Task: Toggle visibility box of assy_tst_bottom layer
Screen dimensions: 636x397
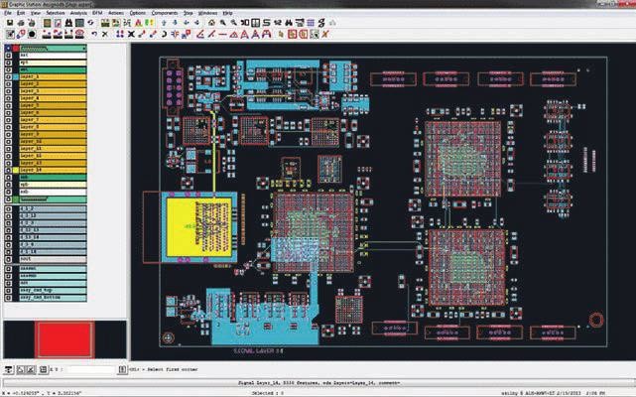Action: pyautogui.click(x=8, y=298)
